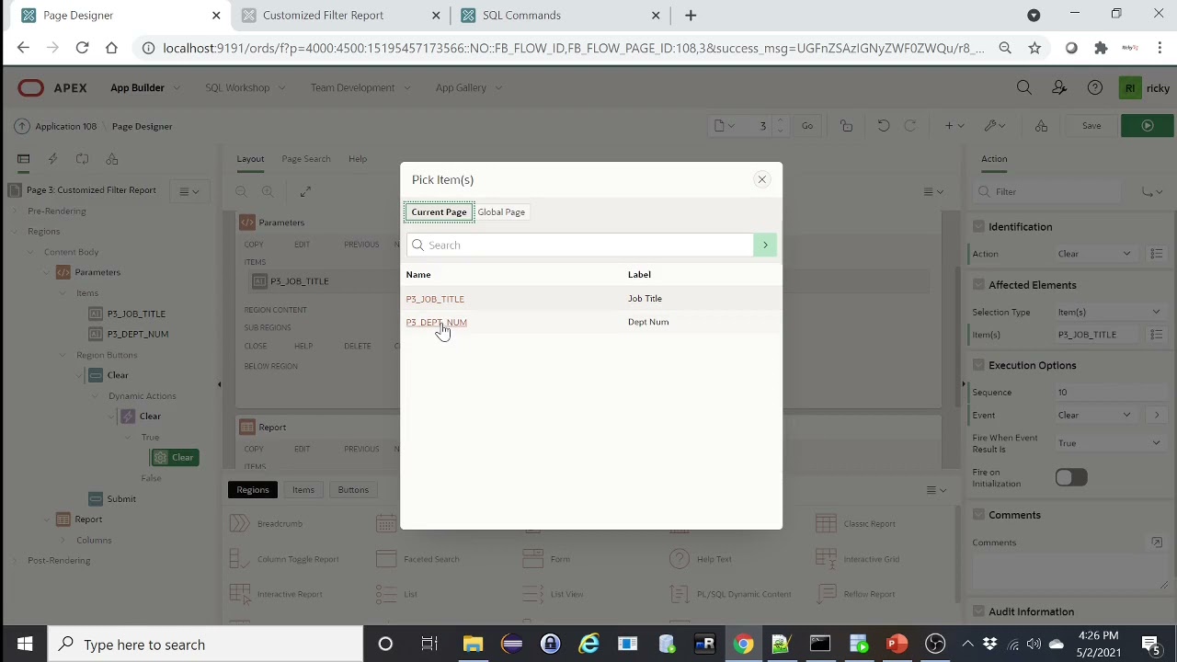Open the Event dropdown showing Clear
Image resolution: width=1177 pixels, height=662 pixels.
1094,416
